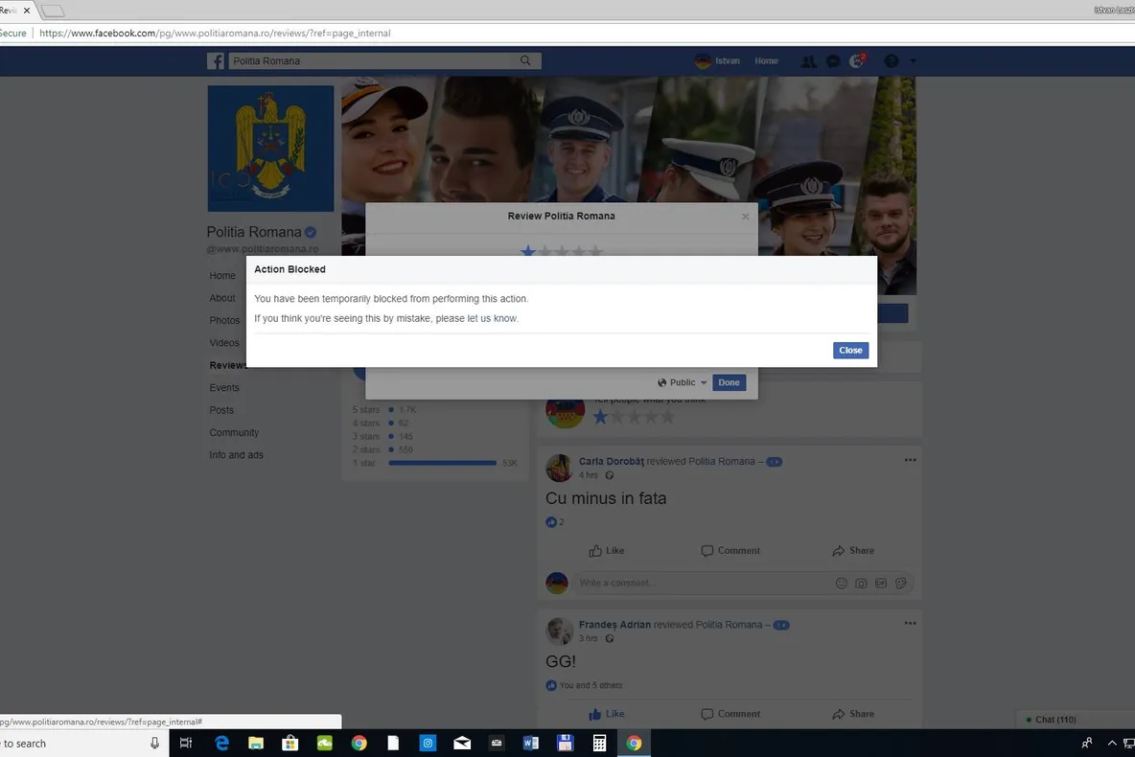The width and height of the screenshot is (1135, 757).
Task: Select Videos in page sidebar
Action: [223, 343]
